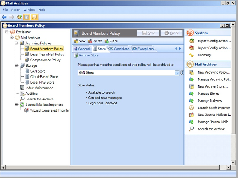Image resolution: width=238 pixels, height=178 pixels.
Task: Select SAN Store in the tree
Action: click(x=38, y=71)
